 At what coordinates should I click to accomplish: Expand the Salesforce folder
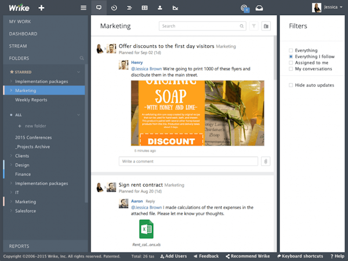pyautogui.click(x=10, y=211)
